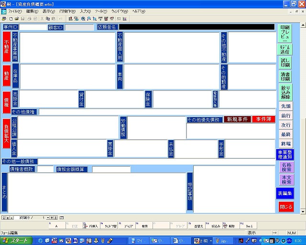Click the 新規事件 button
The width and height of the screenshot is (306, 245).
click(238, 119)
